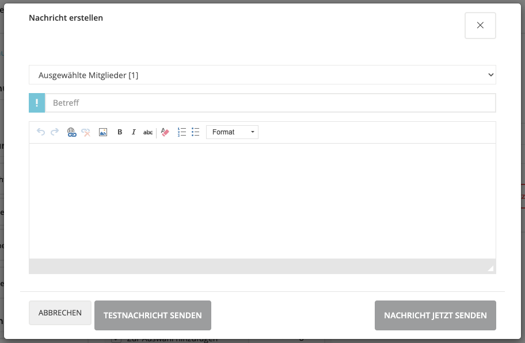The width and height of the screenshot is (525, 343).
Task: Click the redo arrow icon
Action: pyautogui.click(x=55, y=132)
